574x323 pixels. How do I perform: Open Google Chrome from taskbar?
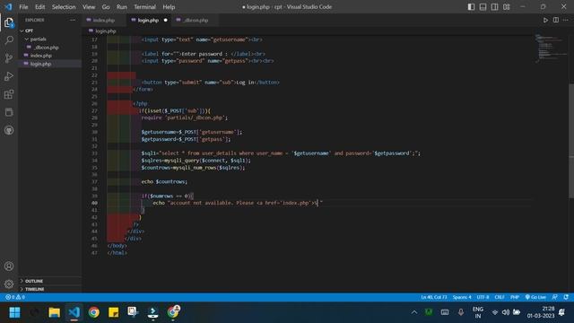pos(93,312)
